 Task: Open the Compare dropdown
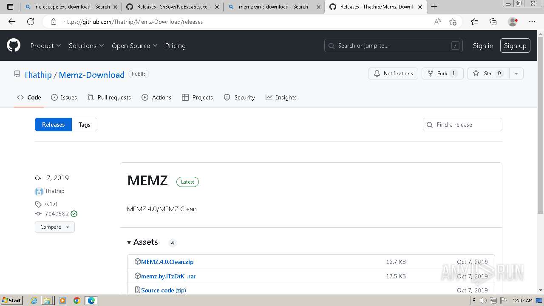tap(55, 227)
